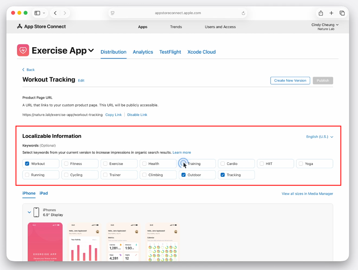358x270 pixels.
Task: Open a new tab with plus icon
Action: click(x=331, y=13)
